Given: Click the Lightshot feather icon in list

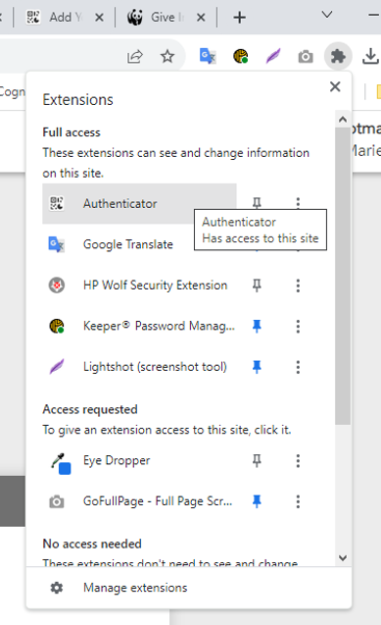Looking at the screenshot, I should point(57,367).
